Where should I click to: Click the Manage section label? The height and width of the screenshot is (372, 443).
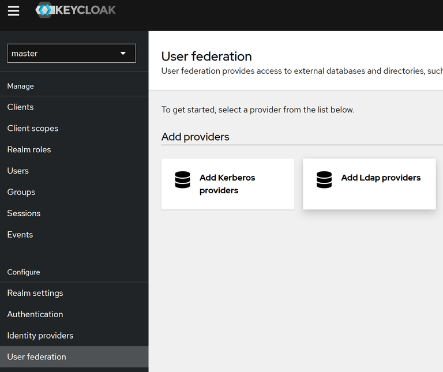pyautogui.click(x=20, y=86)
